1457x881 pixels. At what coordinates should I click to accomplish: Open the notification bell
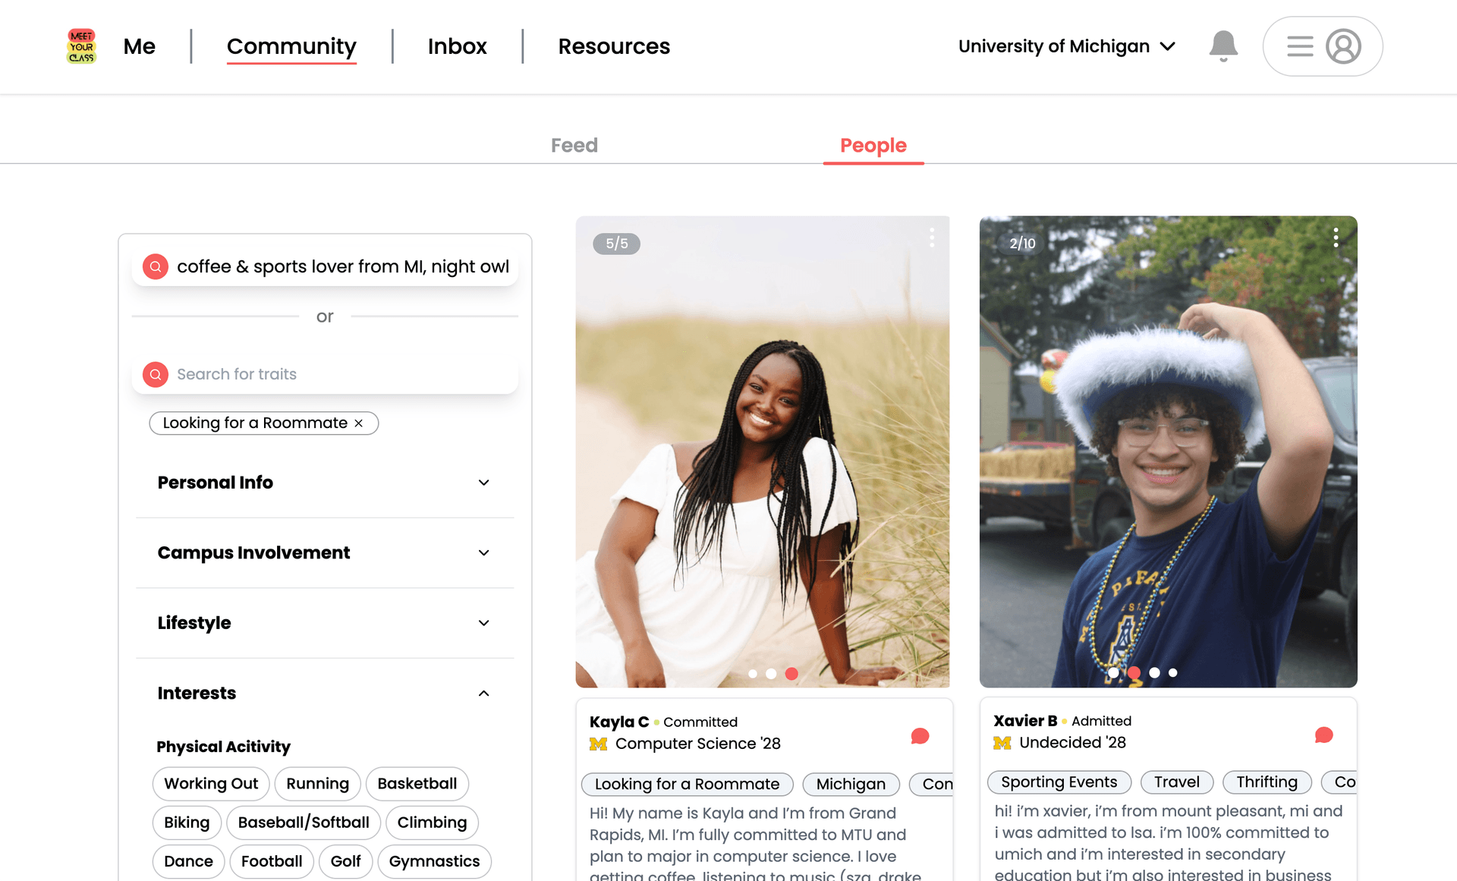pos(1223,46)
